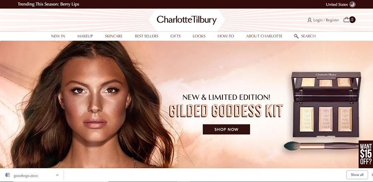373x182 pixels.
Task: Click the Login / Register link
Action: (326, 20)
